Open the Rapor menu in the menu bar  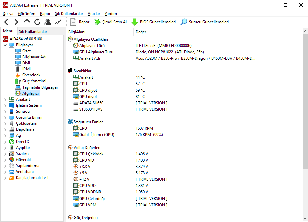45,14
